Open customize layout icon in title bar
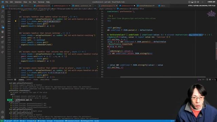 coord(198,2)
